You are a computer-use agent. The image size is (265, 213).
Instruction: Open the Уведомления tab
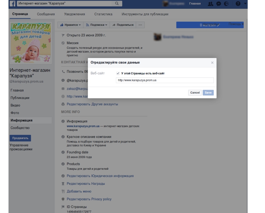[x=74, y=14]
